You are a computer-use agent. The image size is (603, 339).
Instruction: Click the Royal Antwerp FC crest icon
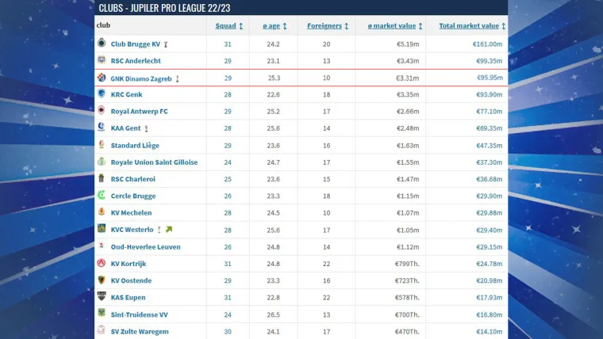[x=102, y=111]
